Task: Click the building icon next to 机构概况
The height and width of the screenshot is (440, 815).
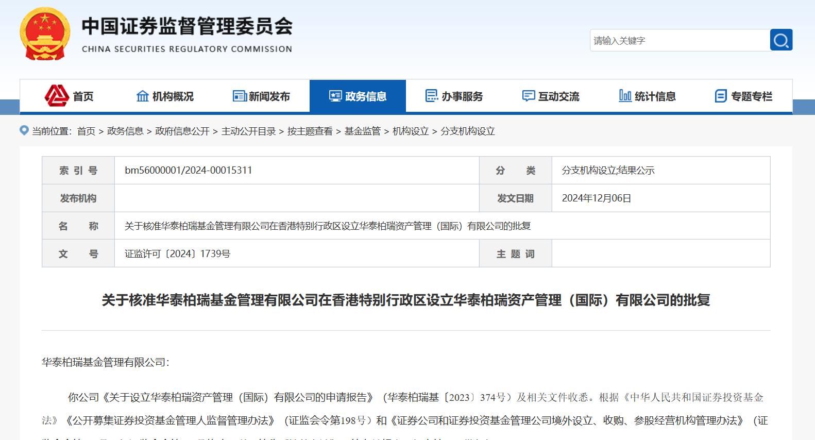Action: point(142,96)
